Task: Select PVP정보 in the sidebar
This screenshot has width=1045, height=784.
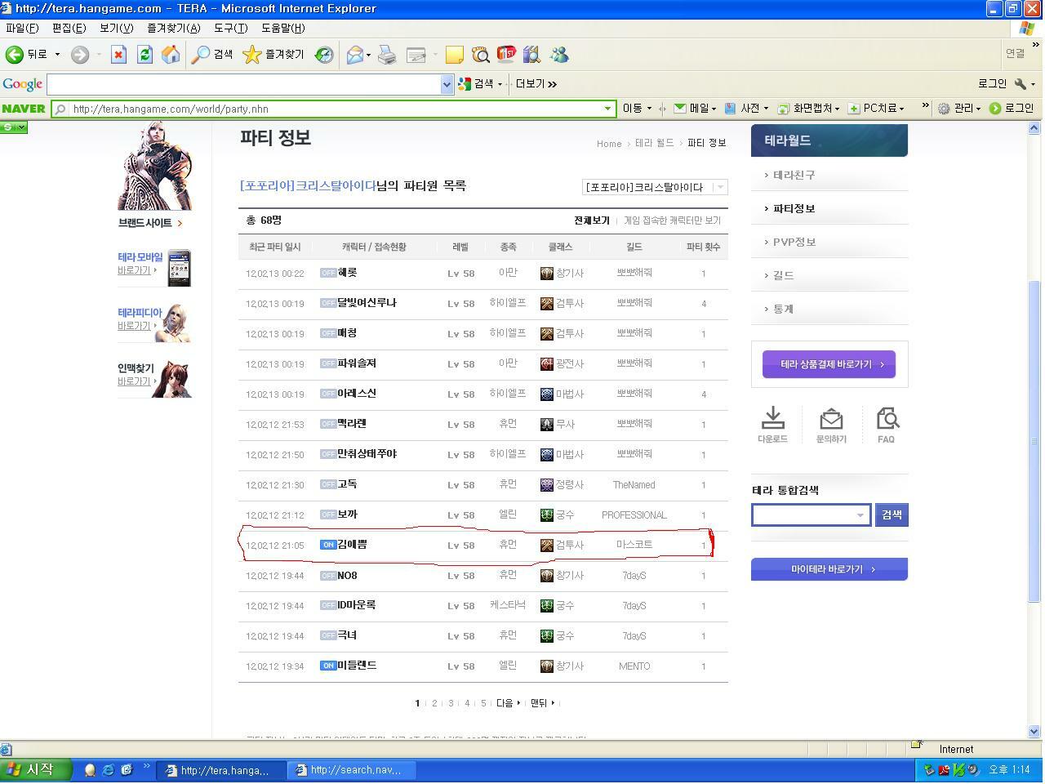Action: coord(794,243)
